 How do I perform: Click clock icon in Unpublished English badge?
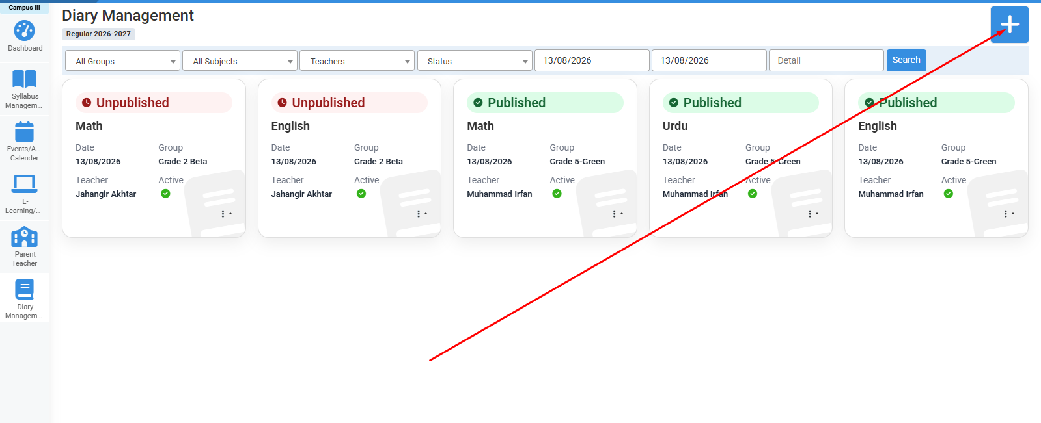[282, 103]
